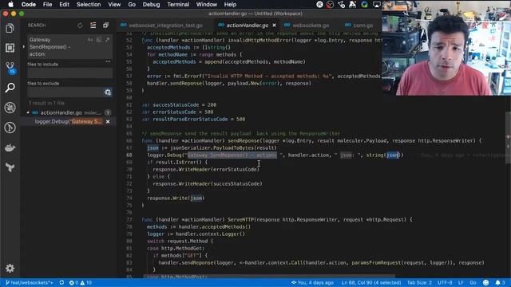Open the Debug bug icon view
Screen dimensions: 511x287
click(10, 108)
